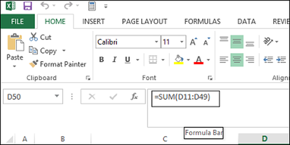Increase font size with the larger A icon

click(193, 42)
